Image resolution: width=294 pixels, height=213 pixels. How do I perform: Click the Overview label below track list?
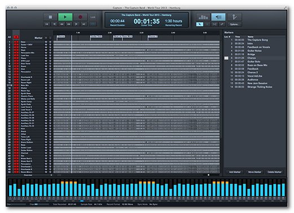pos(28,175)
